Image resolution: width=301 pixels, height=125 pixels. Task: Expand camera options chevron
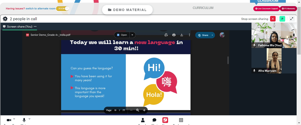pyautogui.click(x=14, y=119)
